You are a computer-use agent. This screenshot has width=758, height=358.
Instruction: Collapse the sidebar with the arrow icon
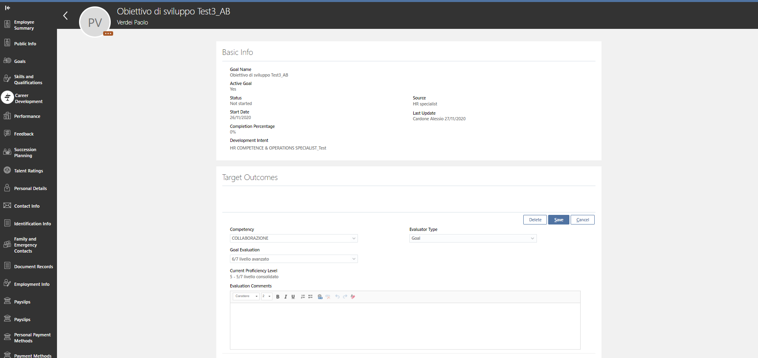click(7, 8)
